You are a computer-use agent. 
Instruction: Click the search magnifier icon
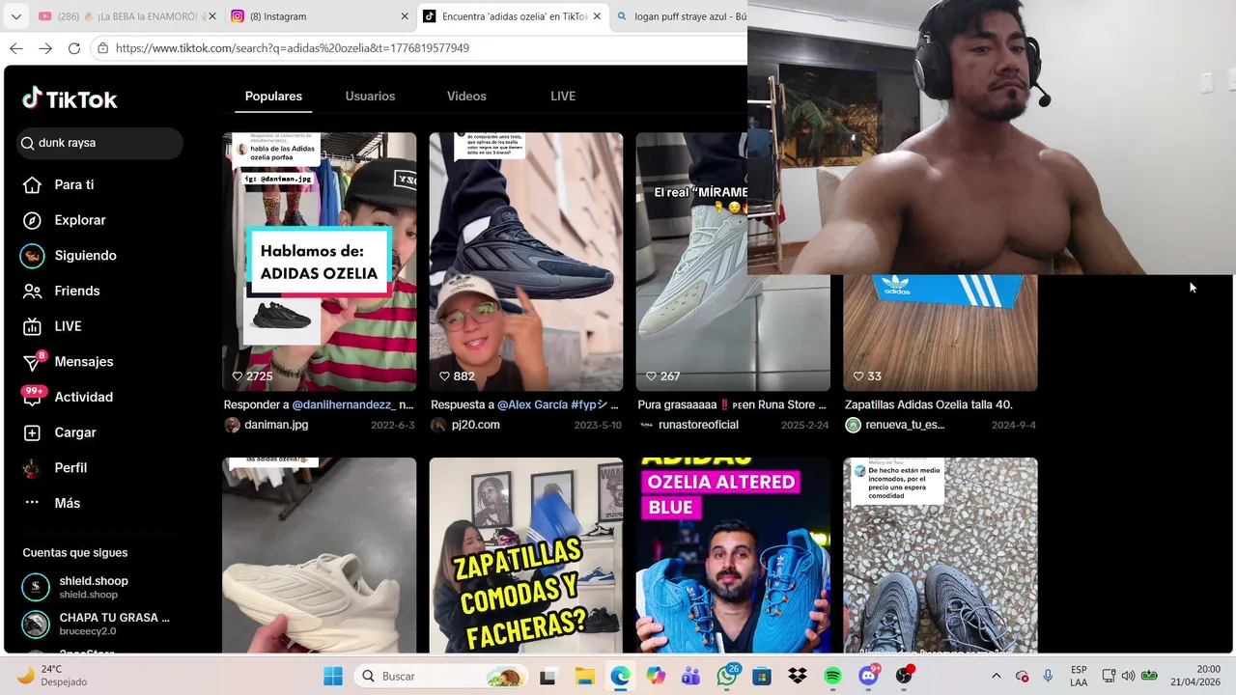pos(27,143)
